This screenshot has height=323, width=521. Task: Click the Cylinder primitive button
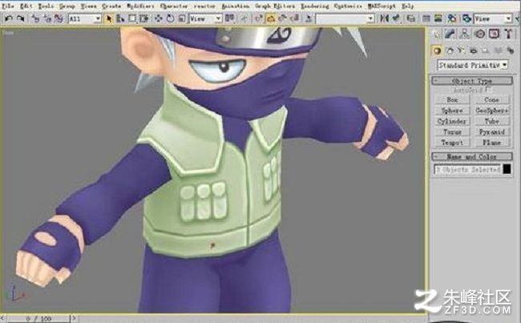point(452,121)
